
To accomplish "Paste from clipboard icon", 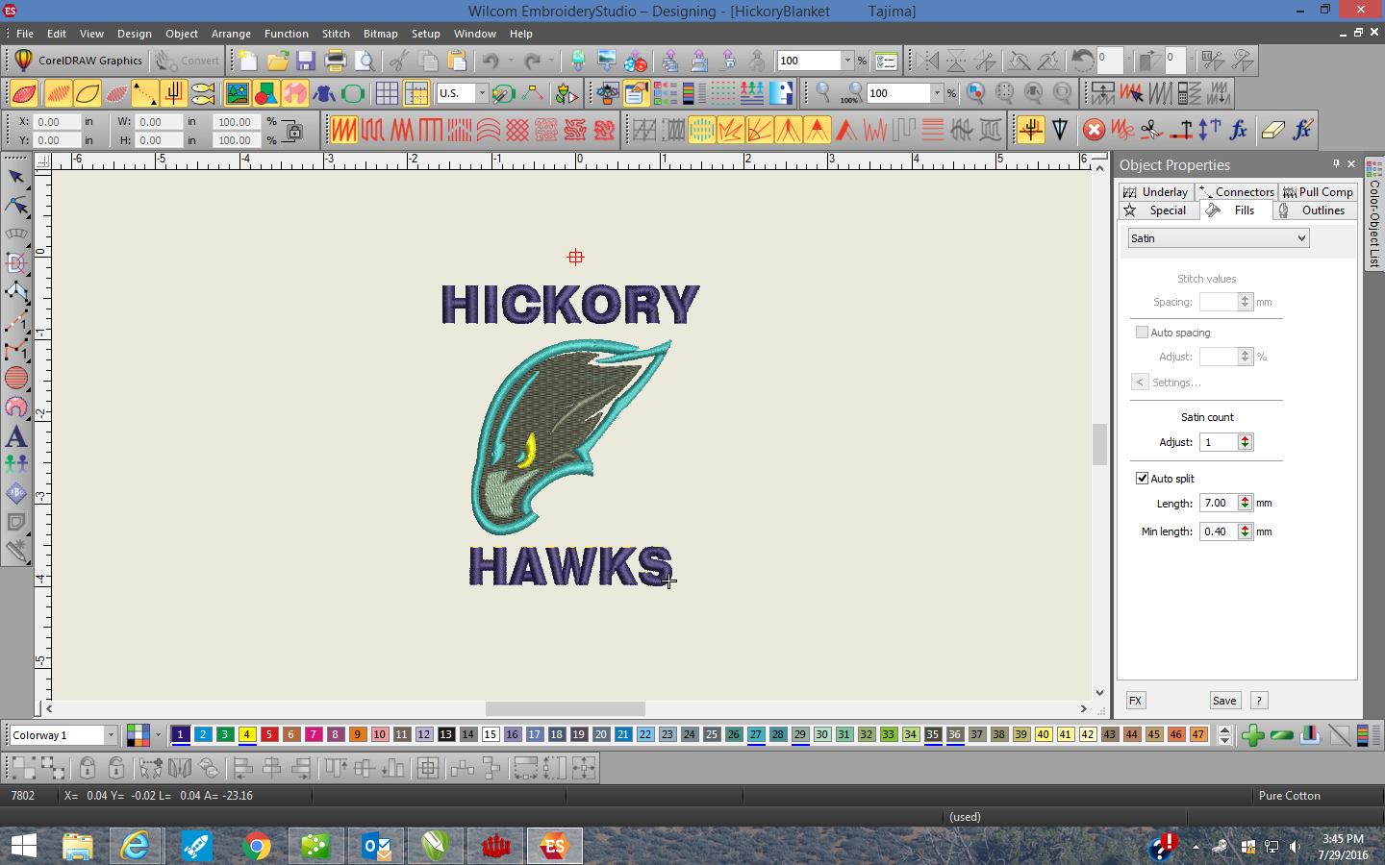I will pyautogui.click(x=457, y=61).
